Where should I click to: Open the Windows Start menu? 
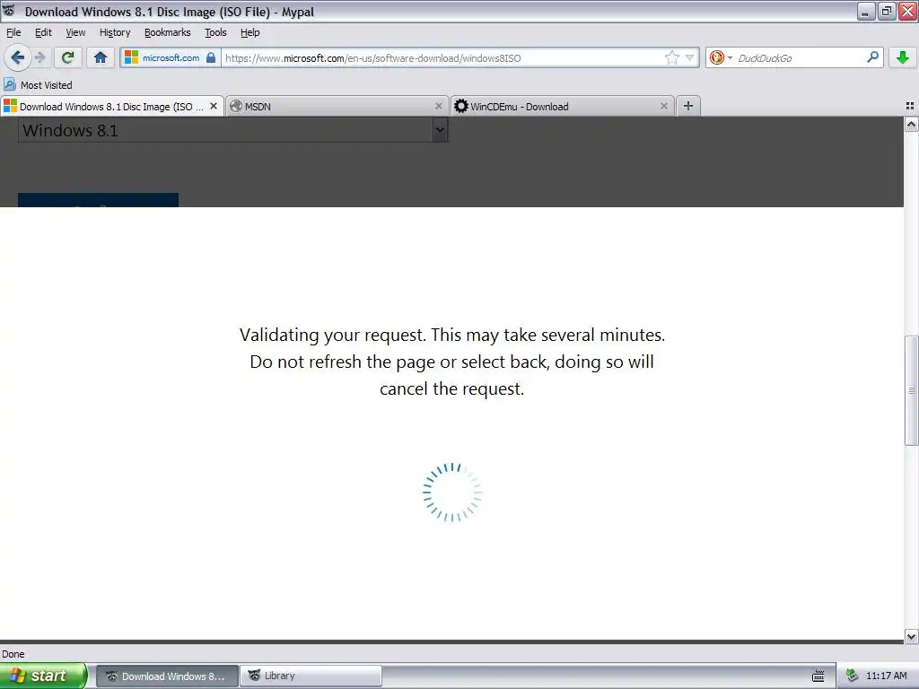click(x=43, y=676)
